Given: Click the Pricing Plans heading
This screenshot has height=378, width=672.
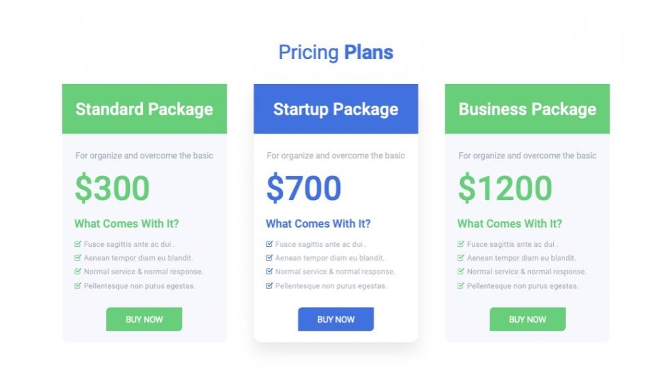Looking at the screenshot, I should (x=336, y=52).
